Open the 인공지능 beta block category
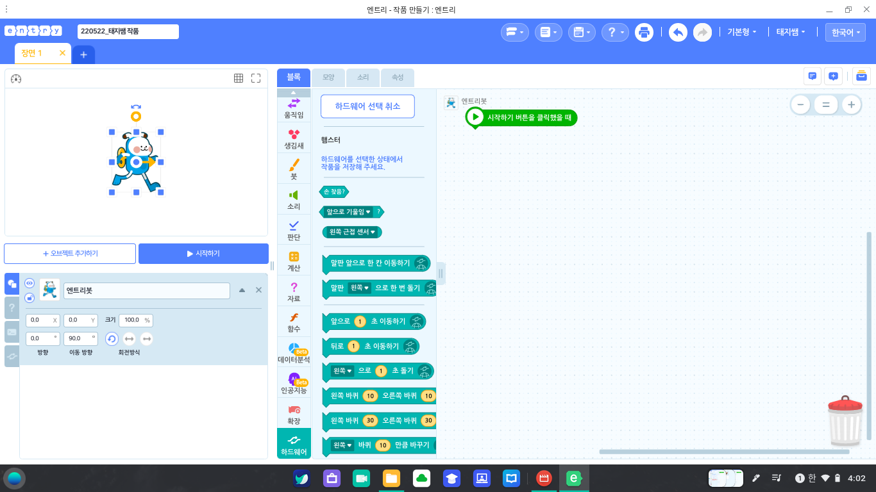 click(x=294, y=384)
